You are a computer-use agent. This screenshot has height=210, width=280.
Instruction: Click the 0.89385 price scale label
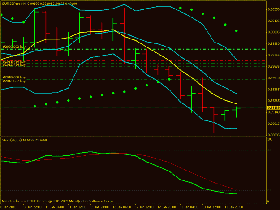coord(274,90)
